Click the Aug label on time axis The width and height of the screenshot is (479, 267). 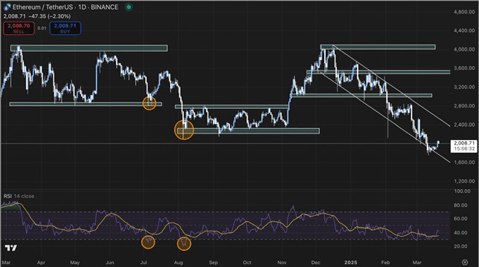179,262
